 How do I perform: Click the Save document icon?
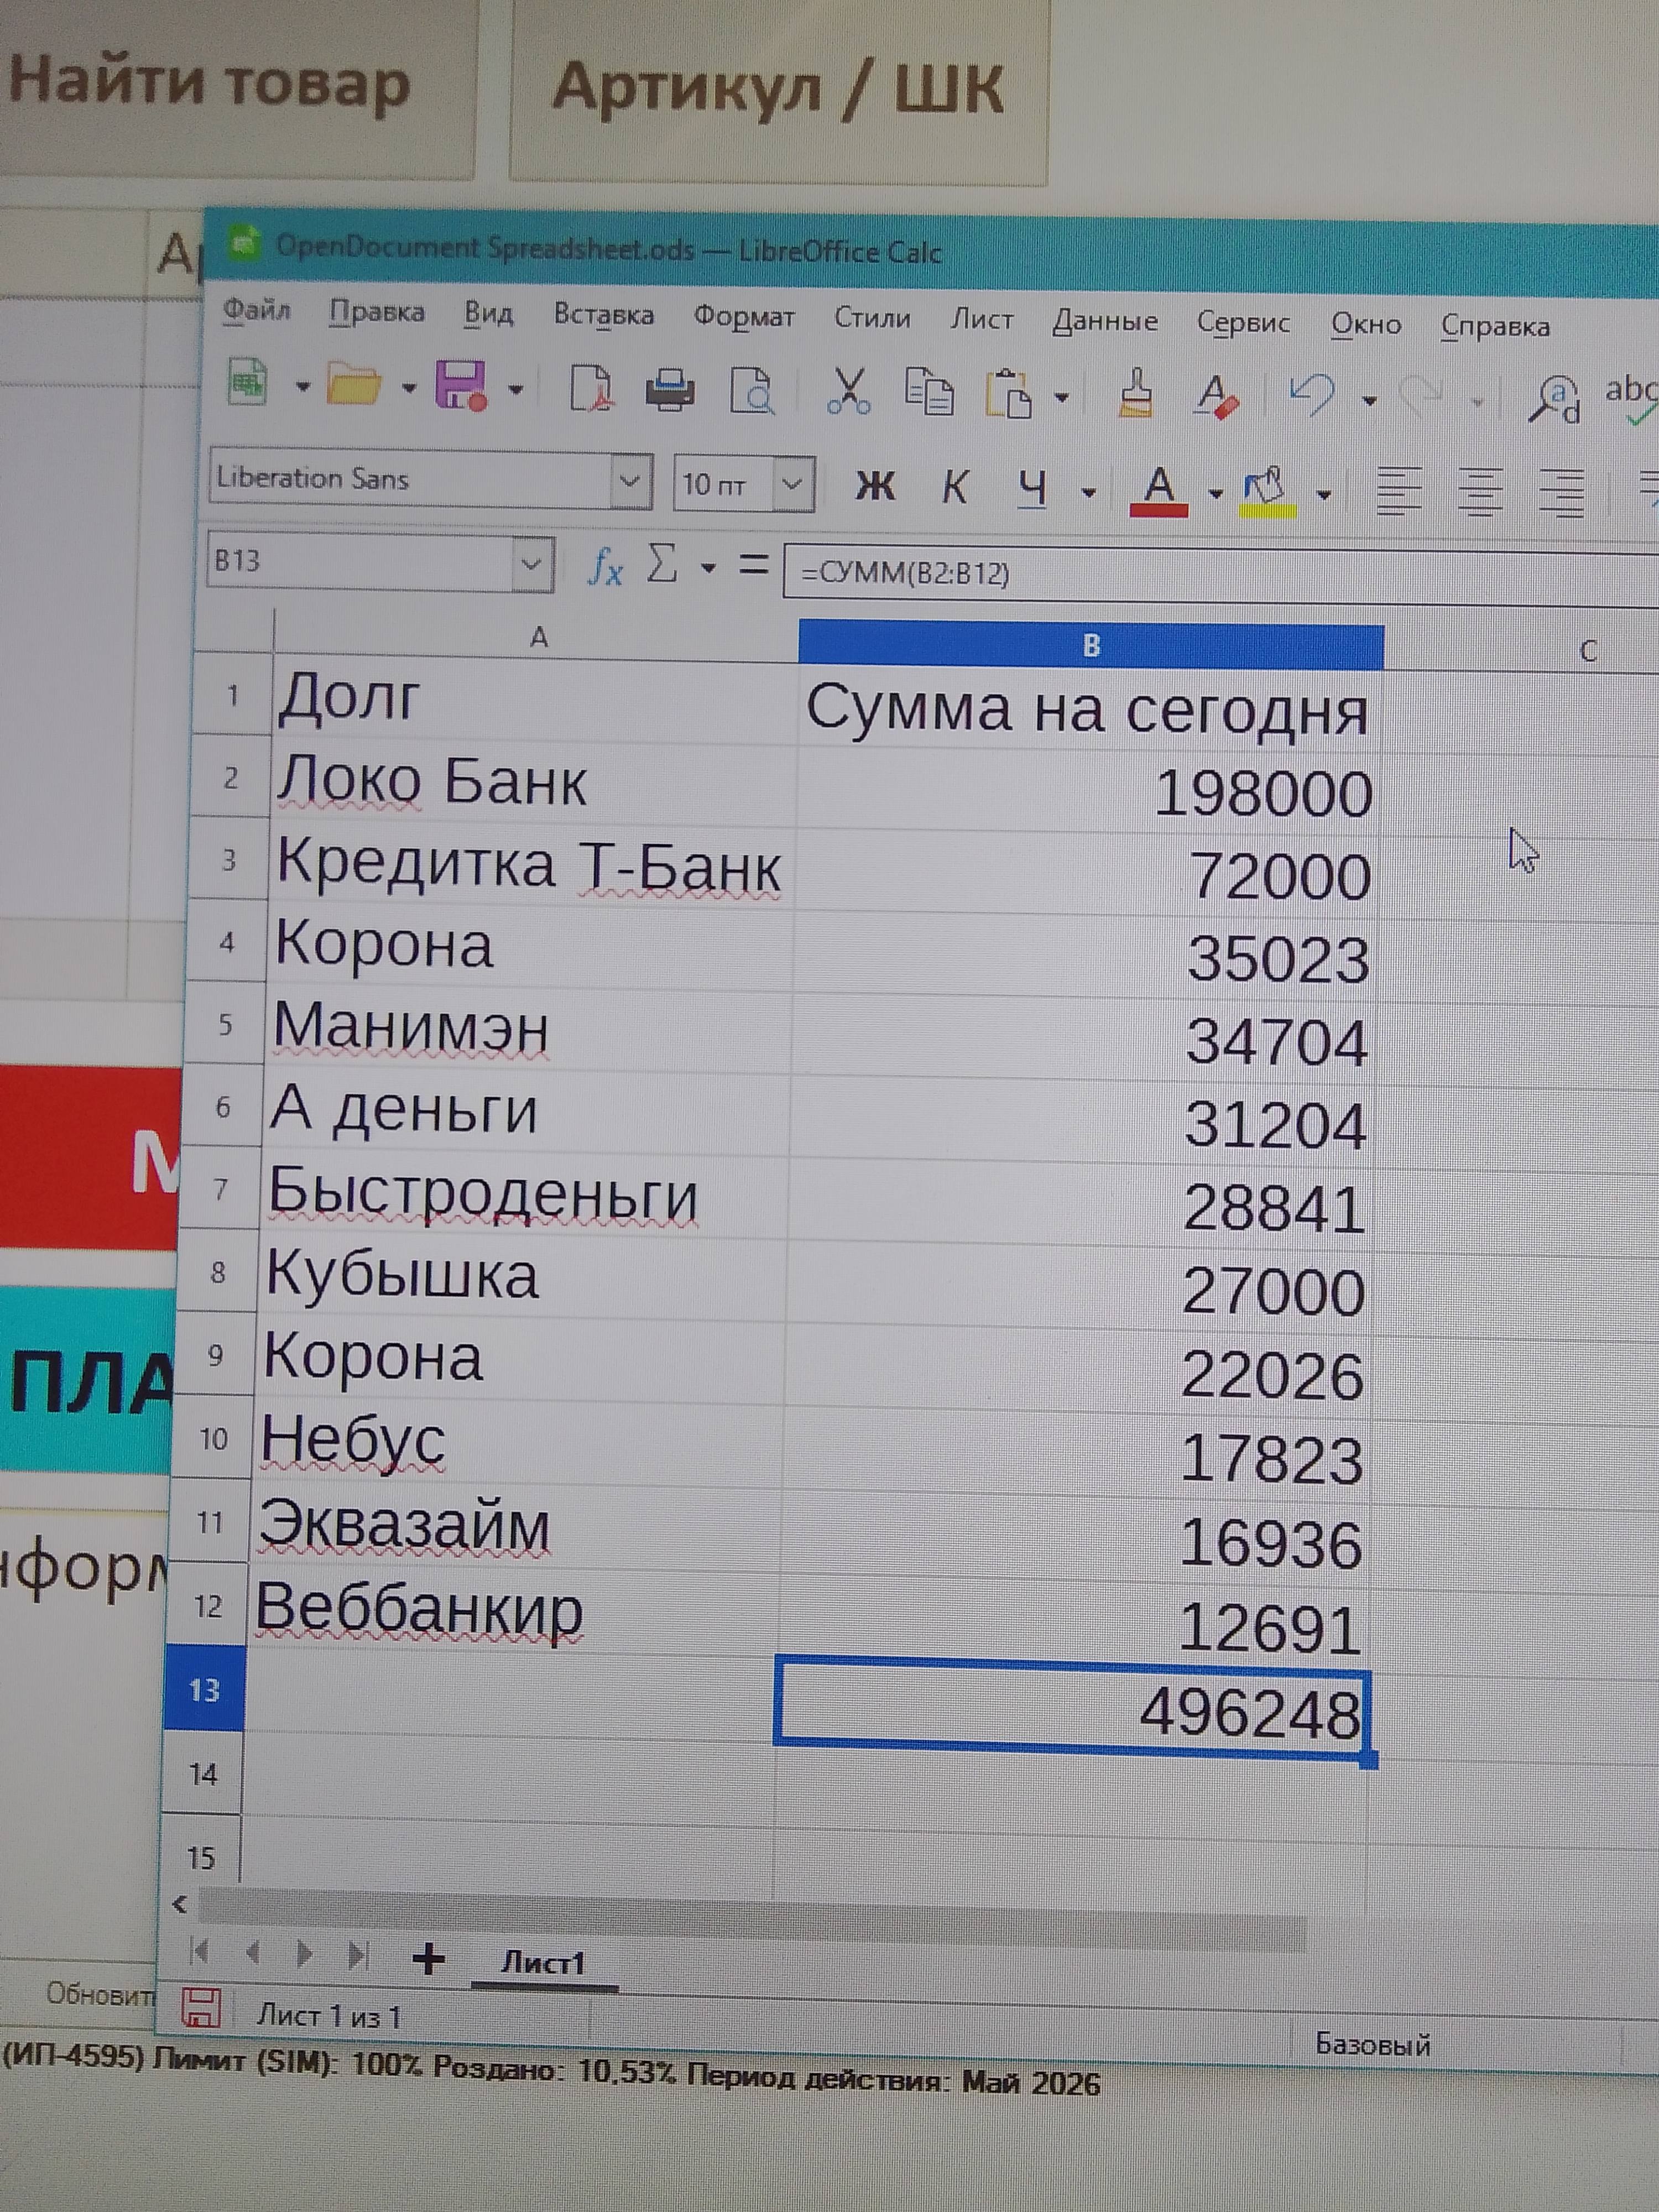[461, 386]
